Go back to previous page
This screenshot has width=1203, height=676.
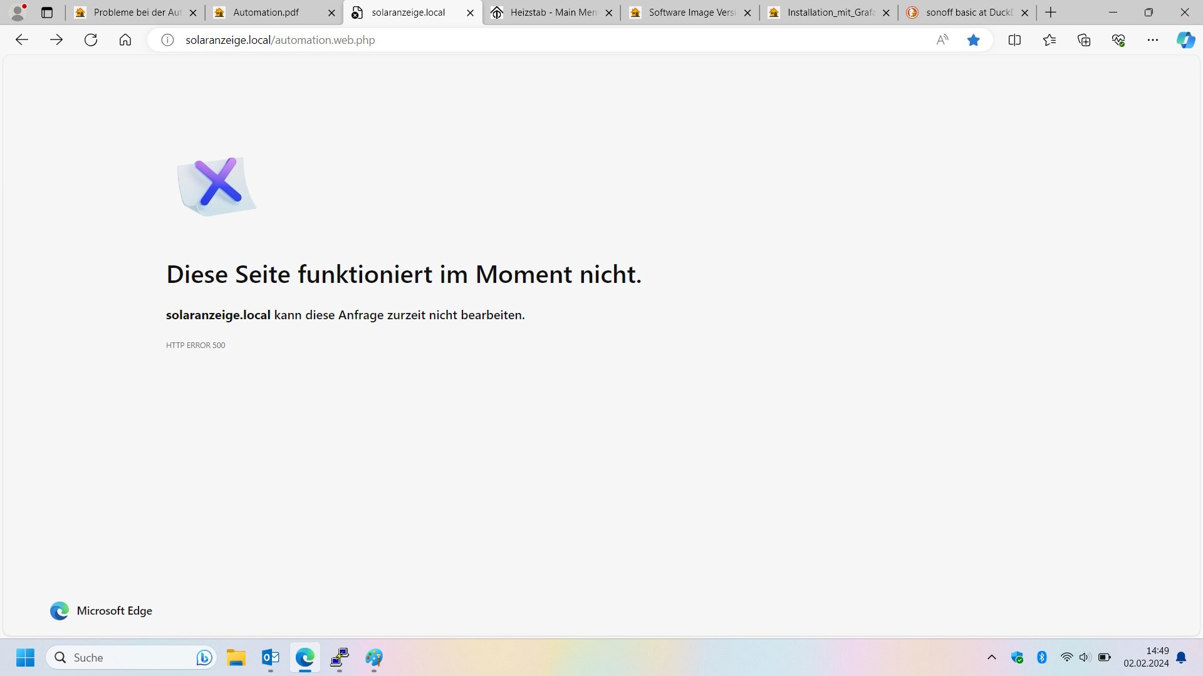[x=22, y=40]
